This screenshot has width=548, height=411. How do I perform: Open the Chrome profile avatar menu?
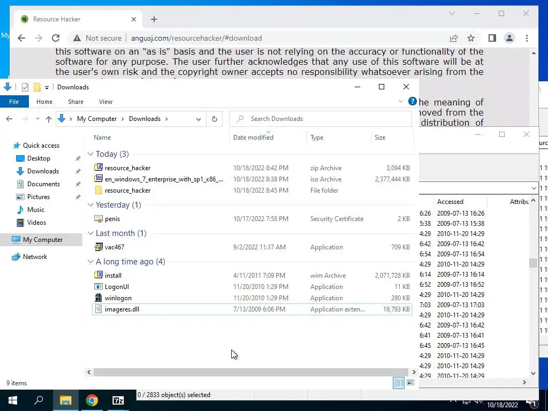(x=509, y=38)
